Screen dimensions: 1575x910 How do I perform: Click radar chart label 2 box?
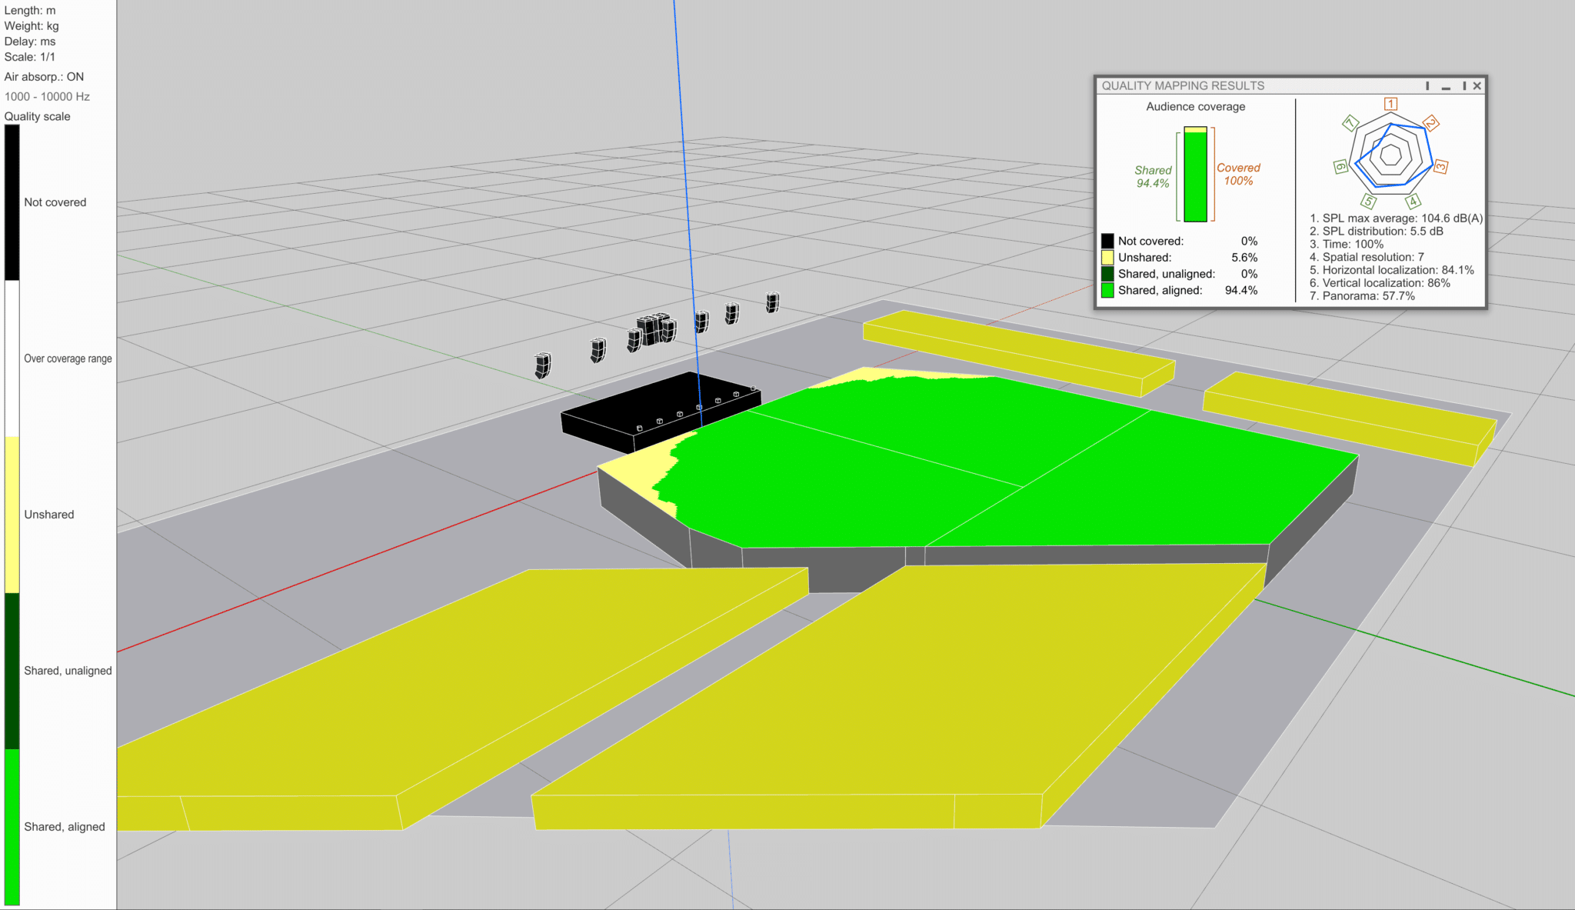pyautogui.click(x=1430, y=122)
